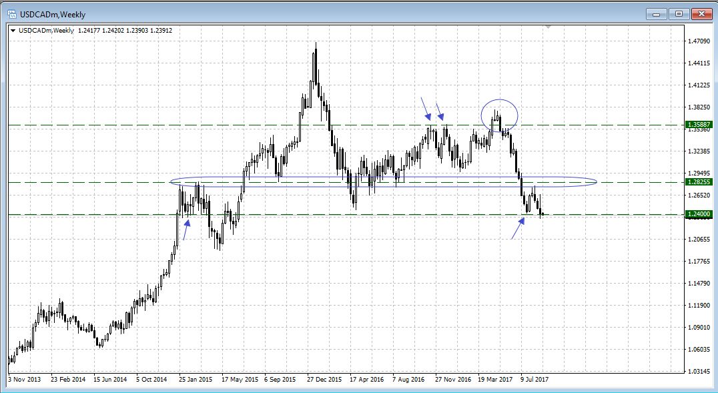Click the 1.35887 green price label
The width and height of the screenshot is (718, 393).
coord(697,125)
